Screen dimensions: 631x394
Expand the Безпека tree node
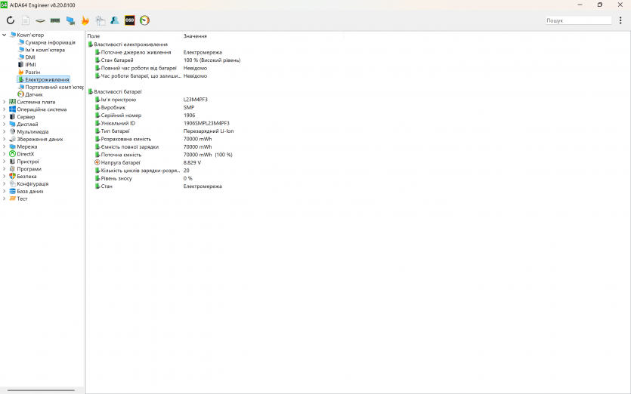tap(5, 176)
